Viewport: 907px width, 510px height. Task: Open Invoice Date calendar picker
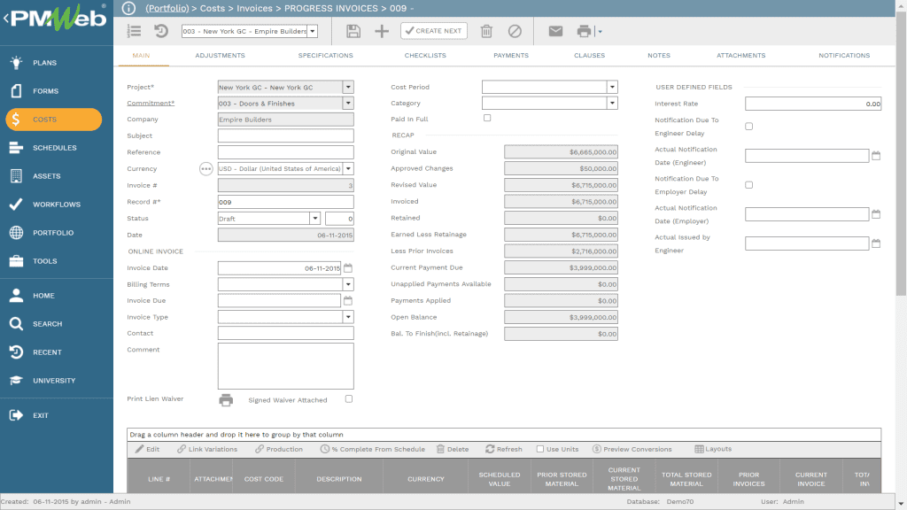click(x=348, y=268)
